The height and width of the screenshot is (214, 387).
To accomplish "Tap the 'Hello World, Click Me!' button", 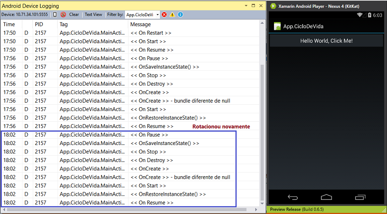I will click(x=326, y=41).
